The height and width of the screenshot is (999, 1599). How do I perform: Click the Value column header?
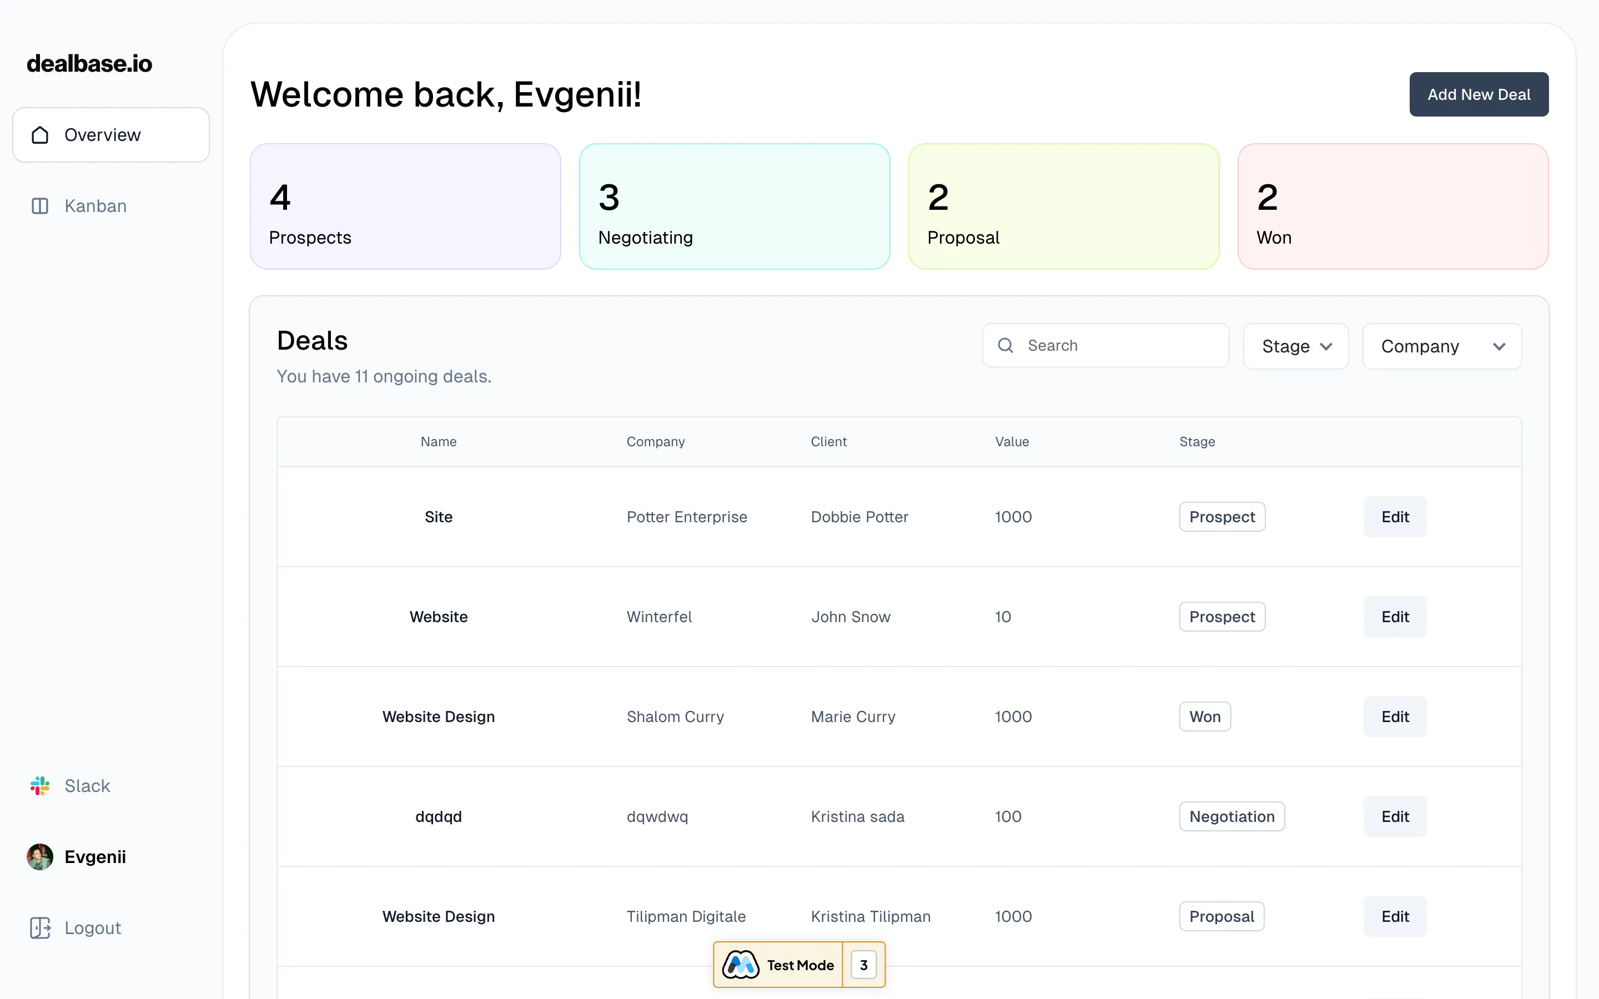click(1012, 441)
